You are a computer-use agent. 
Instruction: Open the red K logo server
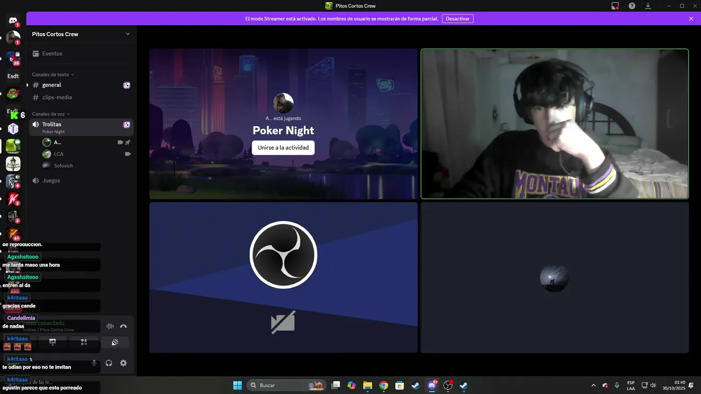13,199
